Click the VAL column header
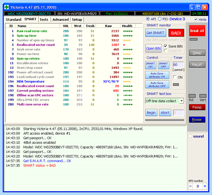Viewport: 212px width, 195px height. (66, 26)
